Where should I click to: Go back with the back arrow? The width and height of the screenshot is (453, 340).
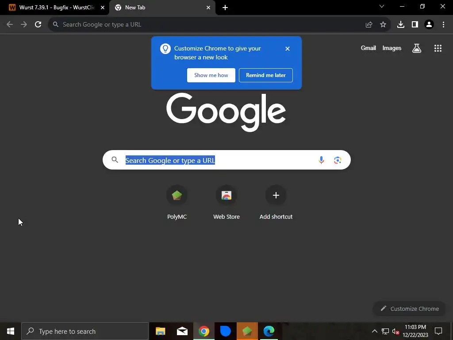[10, 25]
